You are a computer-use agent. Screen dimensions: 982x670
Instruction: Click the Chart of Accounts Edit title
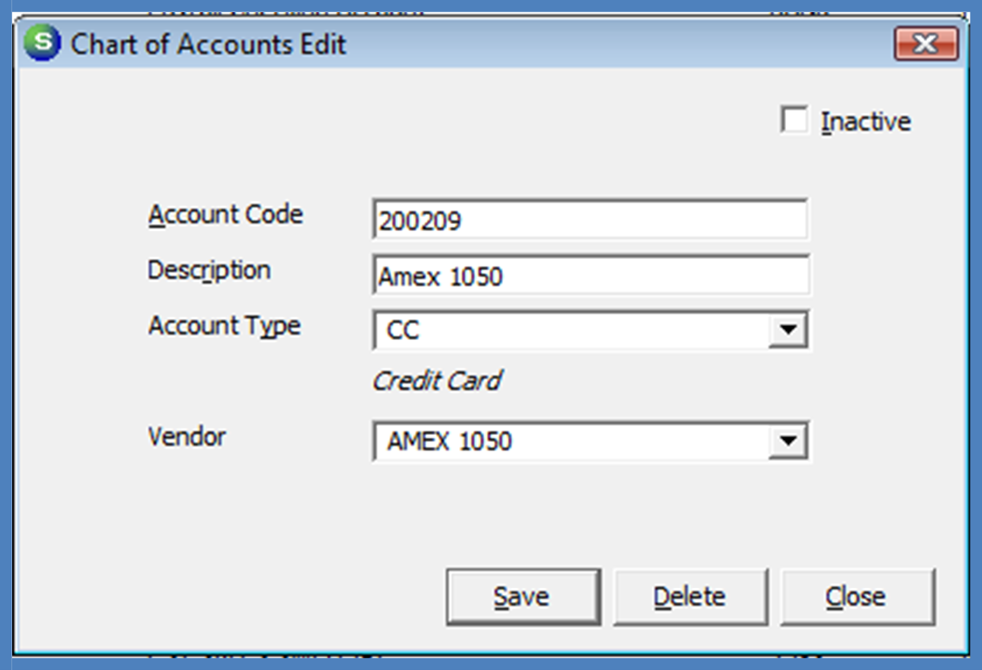pos(208,44)
